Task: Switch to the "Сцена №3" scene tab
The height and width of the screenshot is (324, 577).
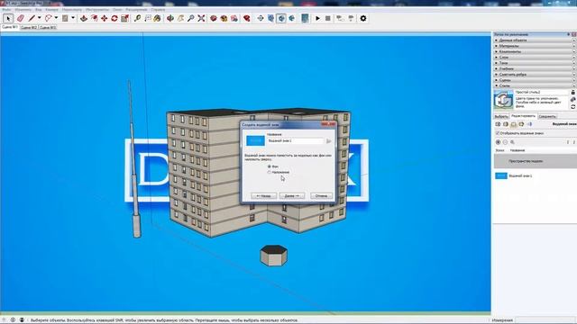Action: [48, 27]
